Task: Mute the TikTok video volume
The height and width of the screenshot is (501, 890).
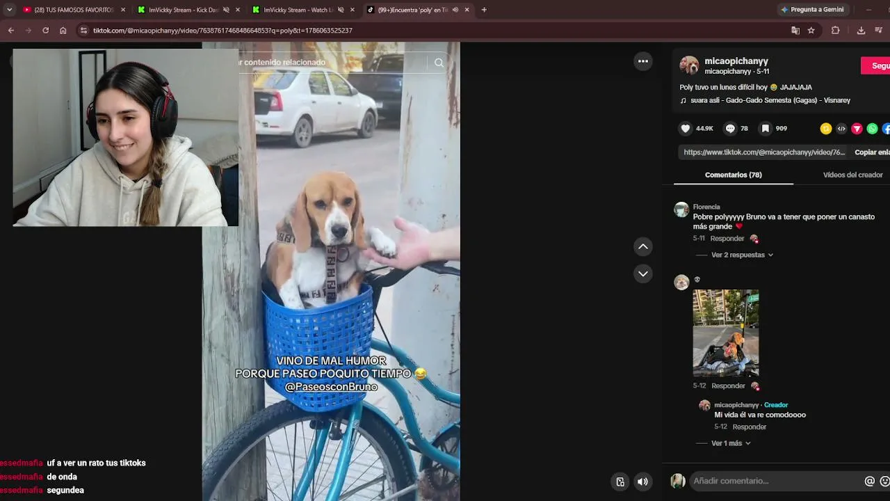Action: (x=642, y=482)
